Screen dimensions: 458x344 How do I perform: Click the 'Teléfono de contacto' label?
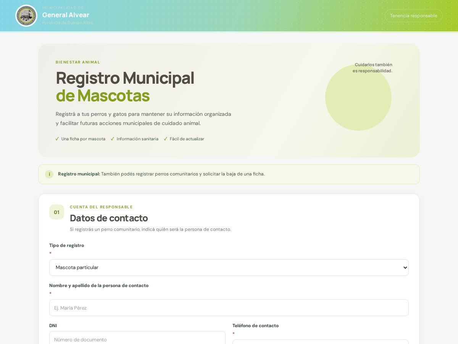255,326
